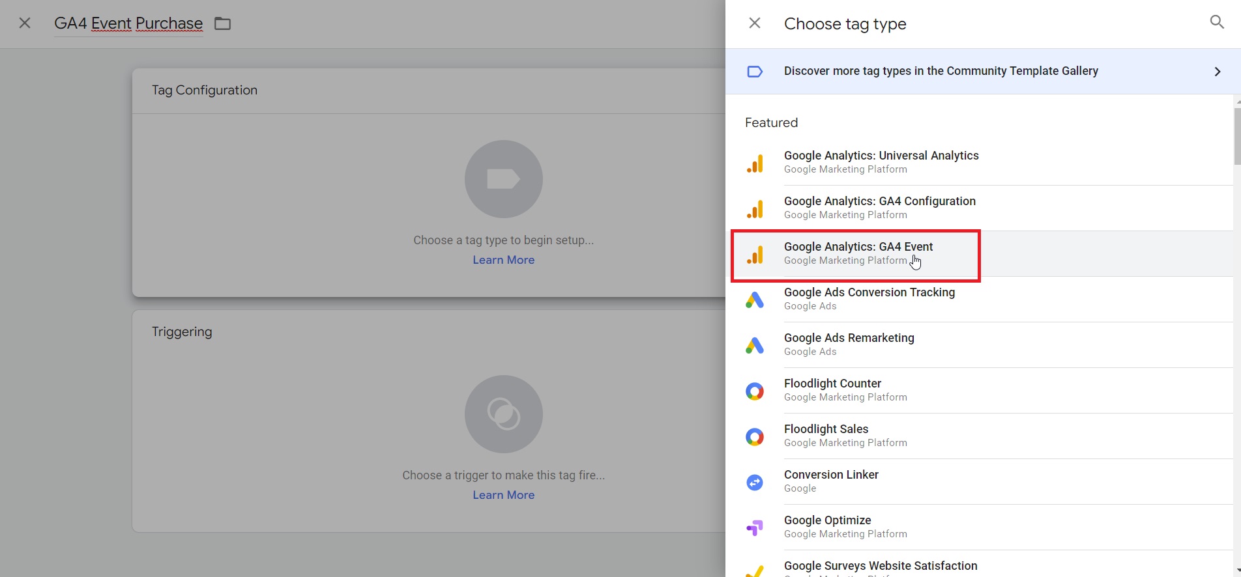Image resolution: width=1241 pixels, height=577 pixels.
Task: Click Choose a trigger to make this tag fire text
Action: [x=504, y=475]
